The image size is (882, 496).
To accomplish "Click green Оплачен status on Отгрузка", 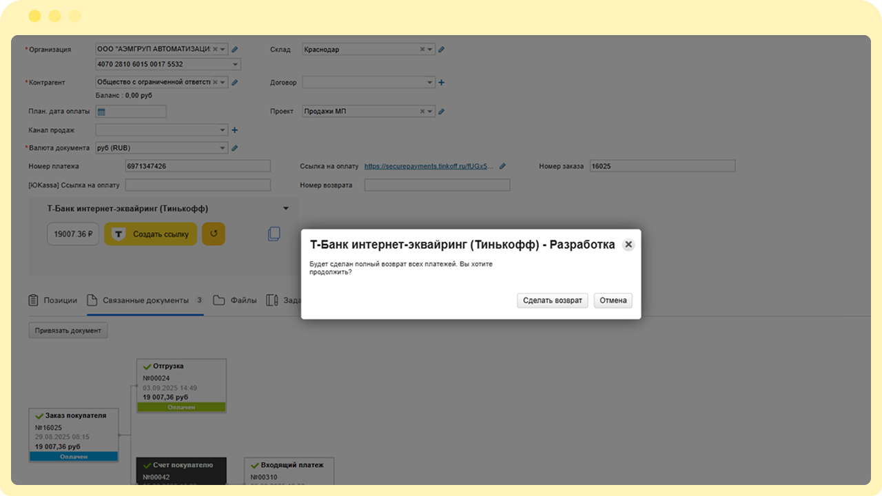I will [x=181, y=407].
